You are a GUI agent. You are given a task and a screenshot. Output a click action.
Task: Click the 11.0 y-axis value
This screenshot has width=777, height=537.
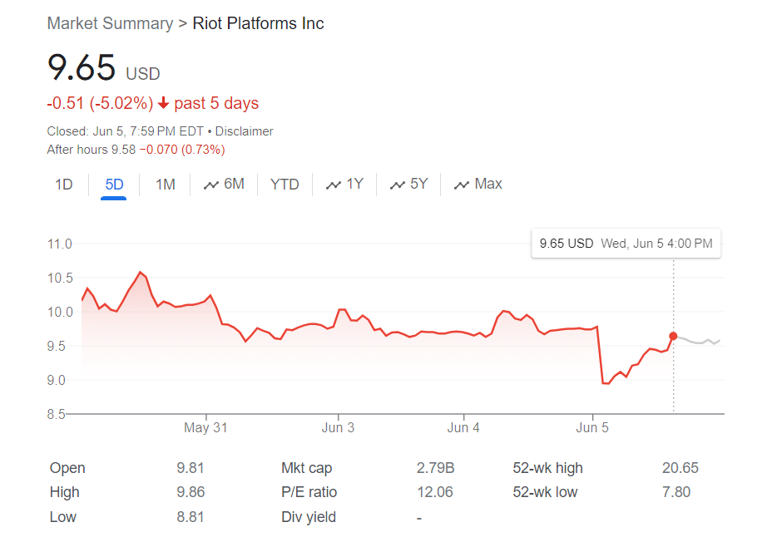click(59, 244)
